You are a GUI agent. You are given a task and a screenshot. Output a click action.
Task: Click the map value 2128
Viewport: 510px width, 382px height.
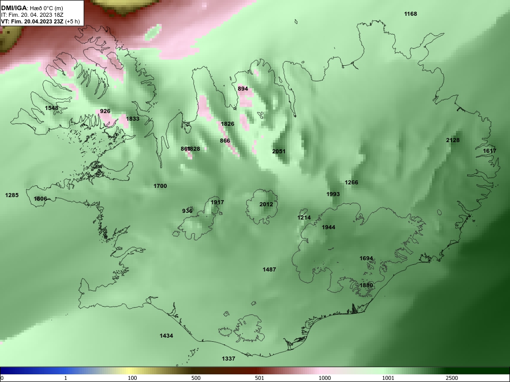pyautogui.click(x=453, y=140)
